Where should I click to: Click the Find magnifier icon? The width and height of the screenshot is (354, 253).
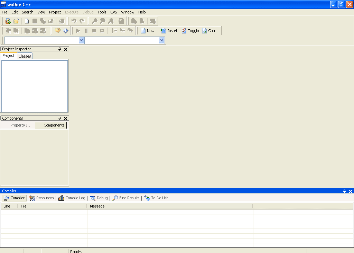(95, 21)
